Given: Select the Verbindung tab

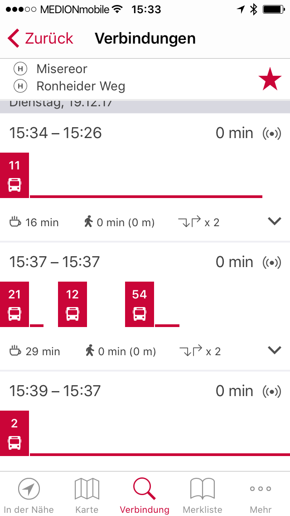Looking at the screenshot, I should [x=145, y=495].
